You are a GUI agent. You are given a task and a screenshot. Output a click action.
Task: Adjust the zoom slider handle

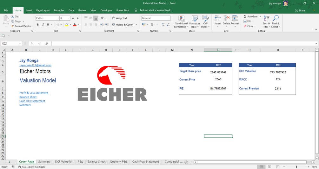pyautogui.click(x=296, y=167)
